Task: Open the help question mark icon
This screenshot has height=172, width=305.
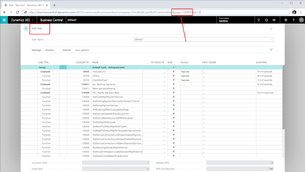Action: 294,20
